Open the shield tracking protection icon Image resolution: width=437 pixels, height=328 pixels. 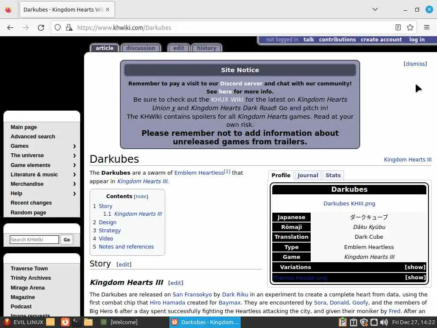click(58, 27)
